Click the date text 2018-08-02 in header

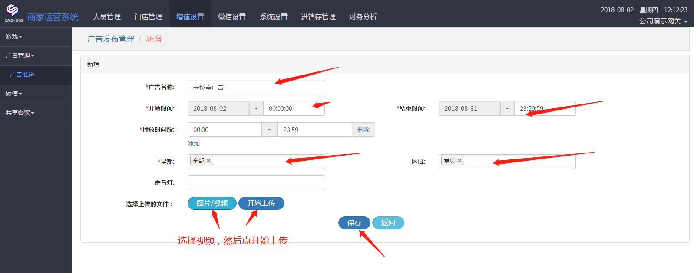617,10
